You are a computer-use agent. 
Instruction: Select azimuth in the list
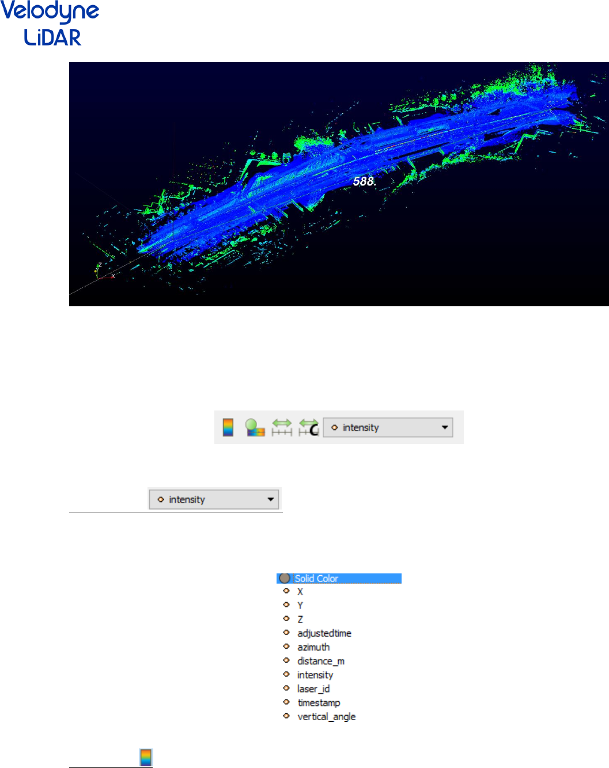pyautogui.click(x=313, y=647)
